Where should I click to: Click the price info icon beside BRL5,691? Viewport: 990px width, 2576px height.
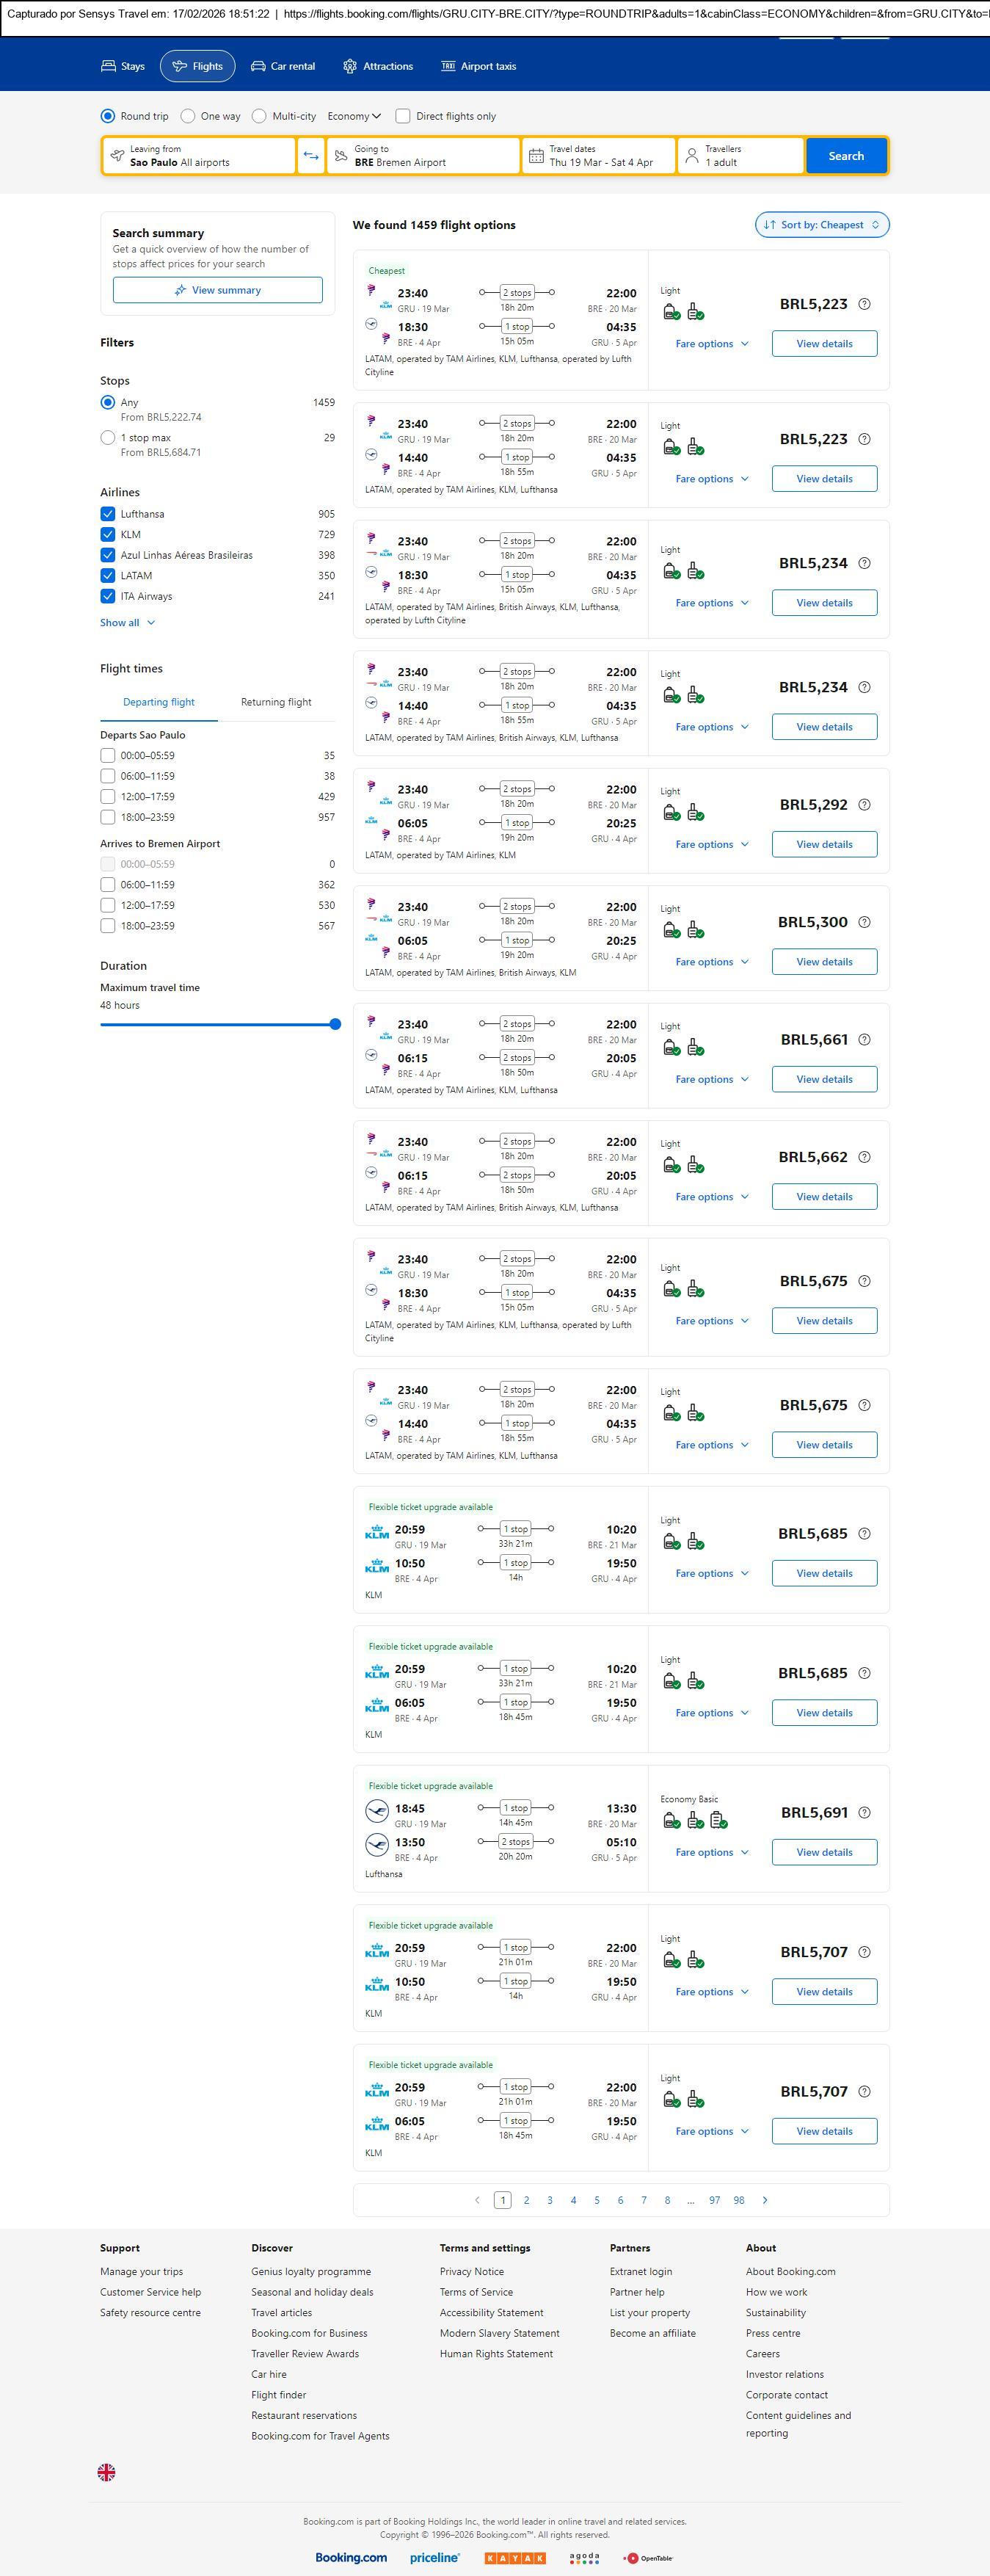(864, 1812)
